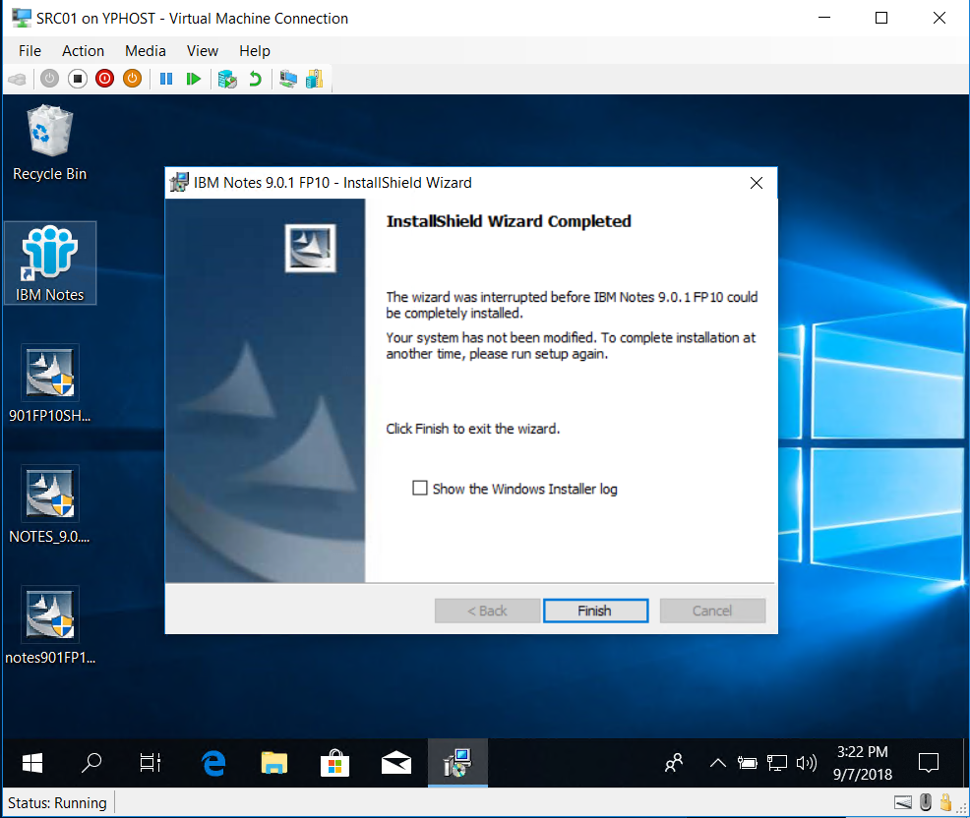Open the Media menu
The height and width of the screenshot is (818, 970).
(x=146, y=51)
